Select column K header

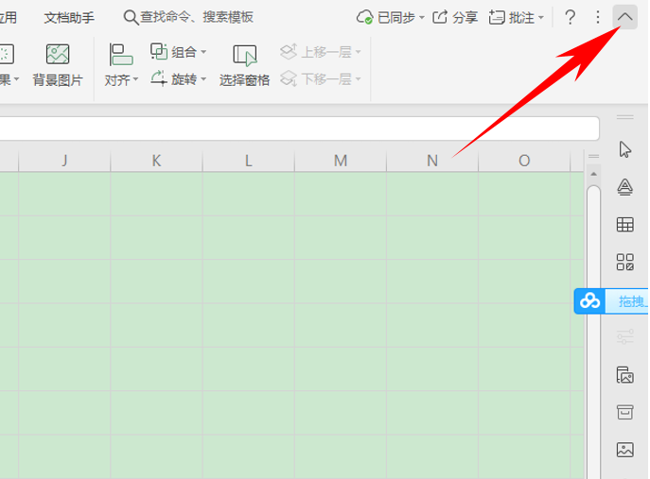pos(157,161)
